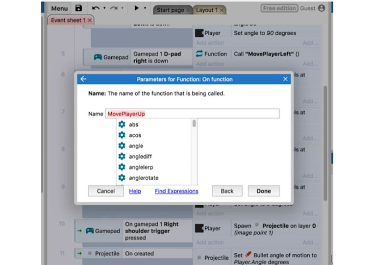Viewport: 374px width, 265px height.
Task: Click the event sheet vertical scrollbar
Action: (325, 143)
